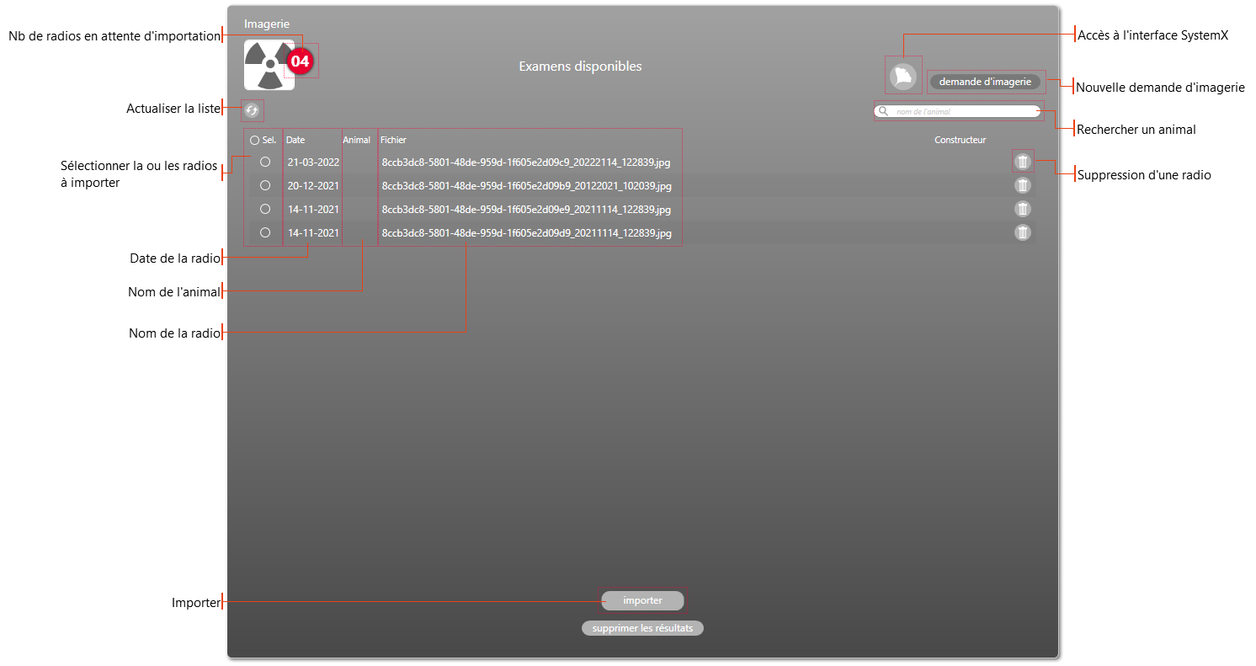Focus the nom de l'animal search field

pos(958,111)
